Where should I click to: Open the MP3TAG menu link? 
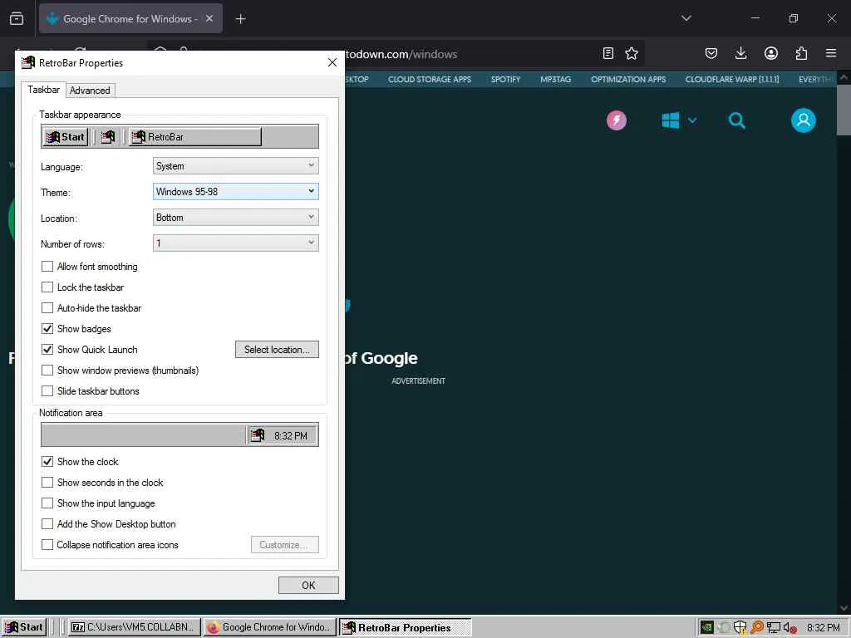[x=555, y=79]
